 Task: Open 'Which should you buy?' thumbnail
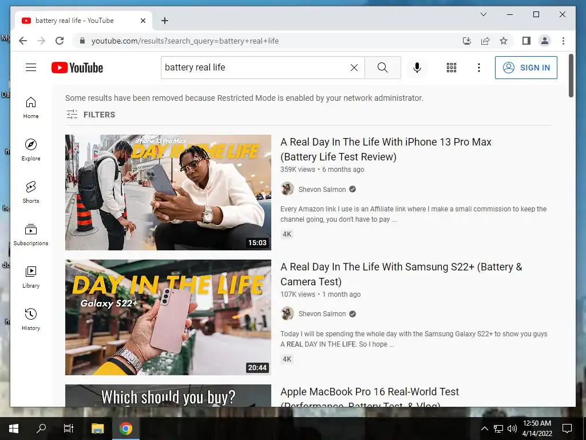[x=168, y=395]
